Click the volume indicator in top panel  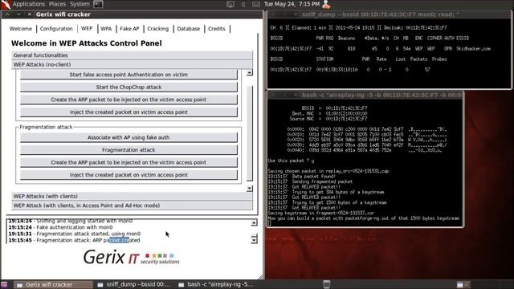tap(243, 4)
